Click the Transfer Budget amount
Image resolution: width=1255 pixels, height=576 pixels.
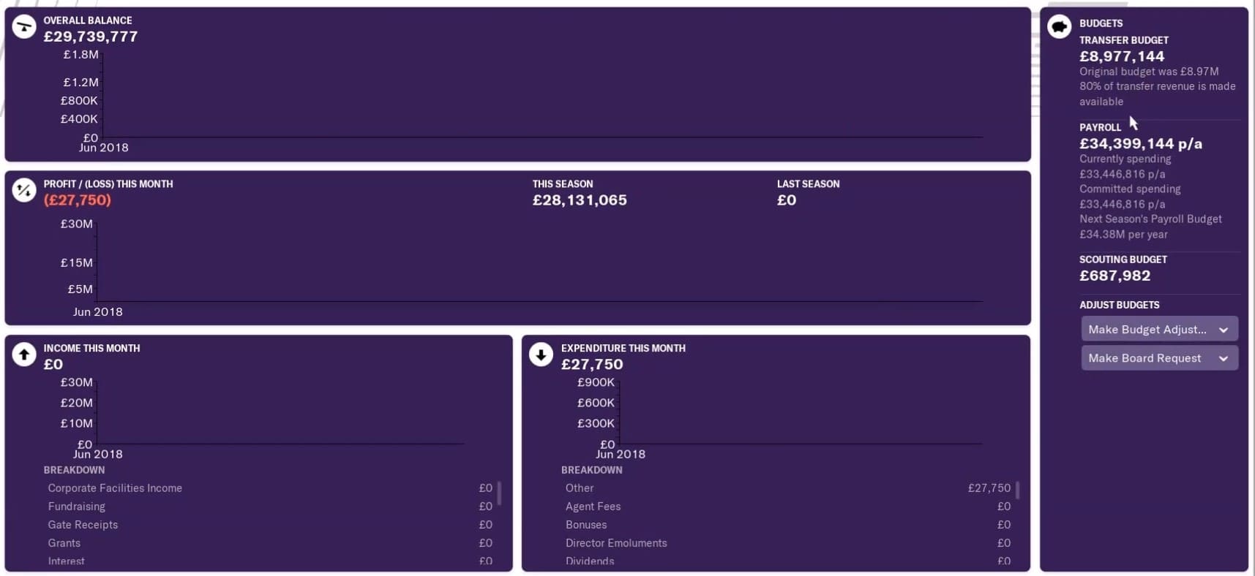coord(1121,56)
